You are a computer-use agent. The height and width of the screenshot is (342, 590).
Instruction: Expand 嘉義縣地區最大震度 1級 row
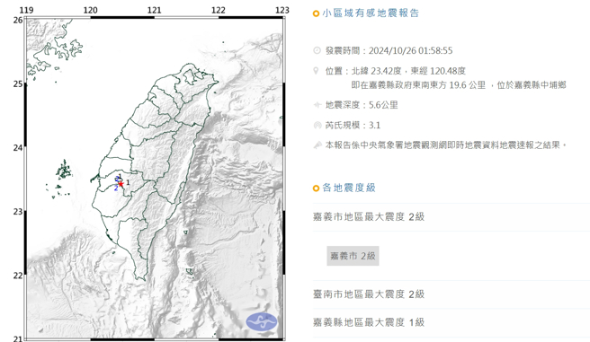451,322
